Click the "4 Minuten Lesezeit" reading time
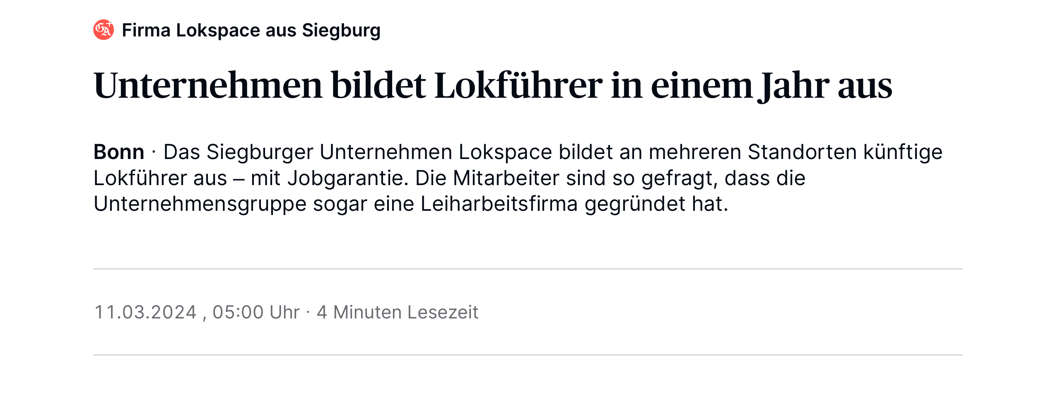This screenshot has width=1056, height=405. point(397,312)
